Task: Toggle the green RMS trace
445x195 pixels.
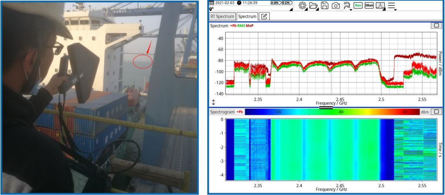Action: coord(241,26)
